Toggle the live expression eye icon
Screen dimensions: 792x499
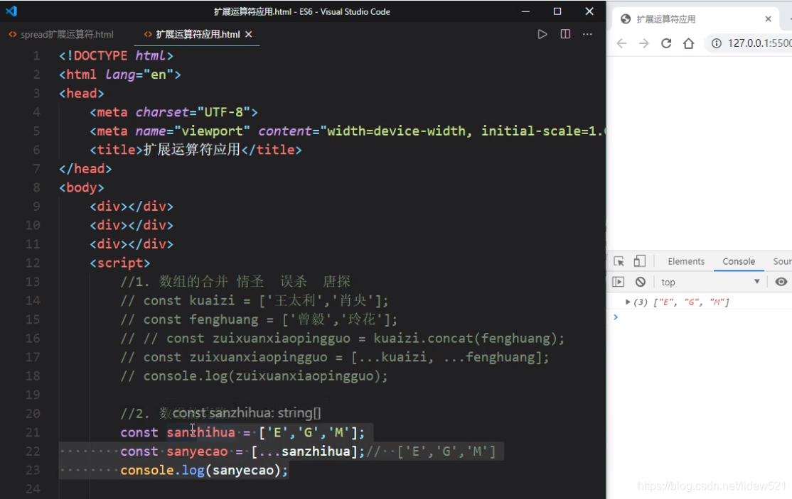click(x=781, y=282)
